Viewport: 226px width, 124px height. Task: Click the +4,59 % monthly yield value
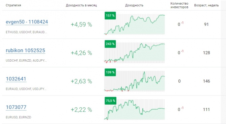81,24
